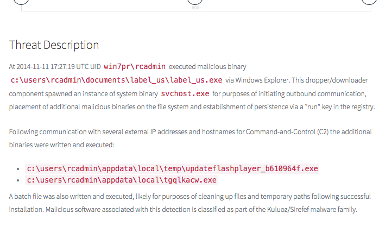Click the middle circular timeline node

(195, 2)
